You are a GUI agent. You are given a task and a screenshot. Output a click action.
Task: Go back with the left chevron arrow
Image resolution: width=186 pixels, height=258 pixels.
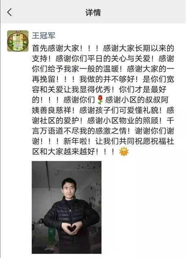coord(9,12)
